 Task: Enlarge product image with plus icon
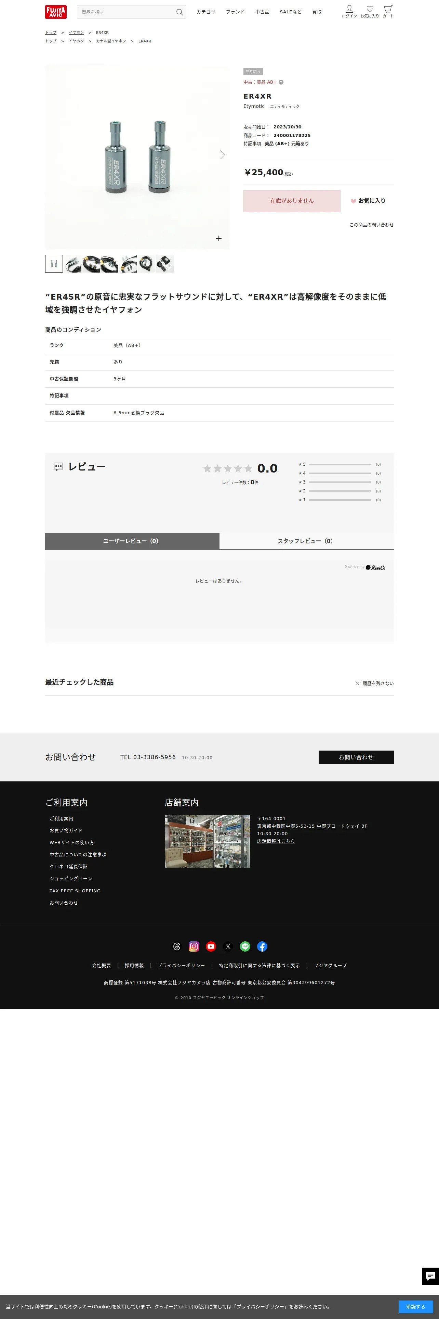[x=219, y=238]
